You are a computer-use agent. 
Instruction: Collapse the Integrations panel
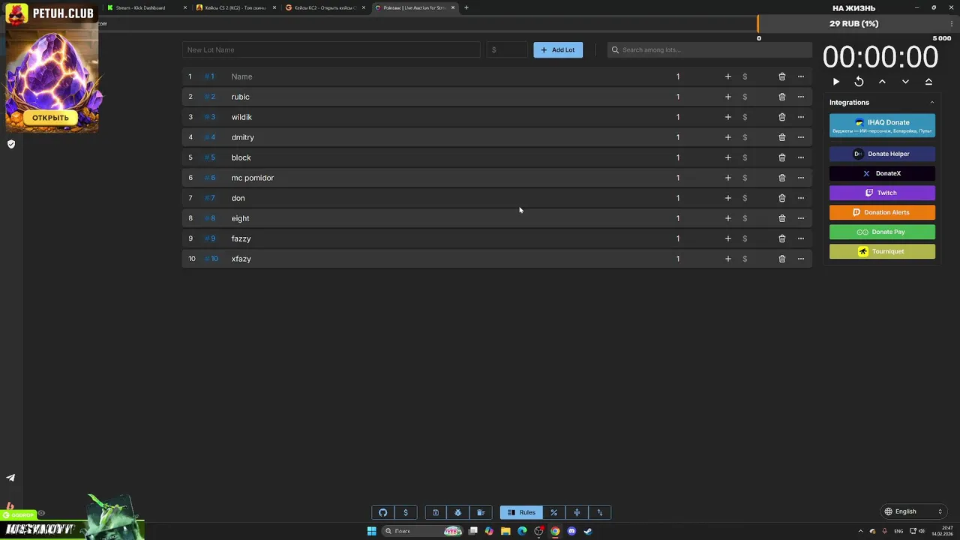pyautogui.click(x=932, y=103)
